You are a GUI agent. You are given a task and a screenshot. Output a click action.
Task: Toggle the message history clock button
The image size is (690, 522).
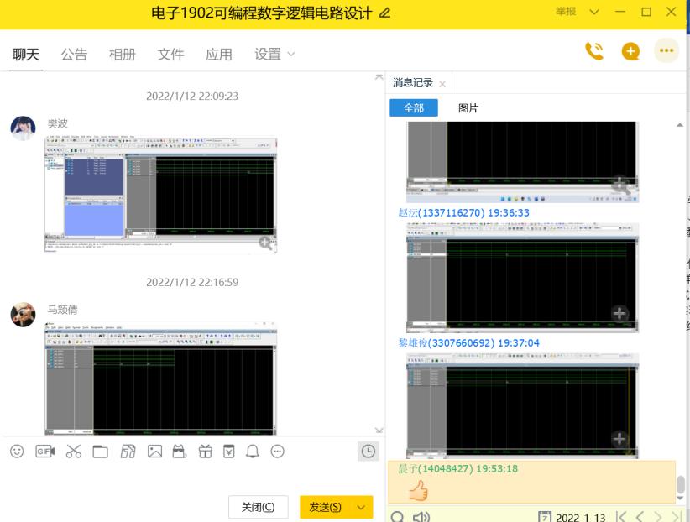(368, 452)
